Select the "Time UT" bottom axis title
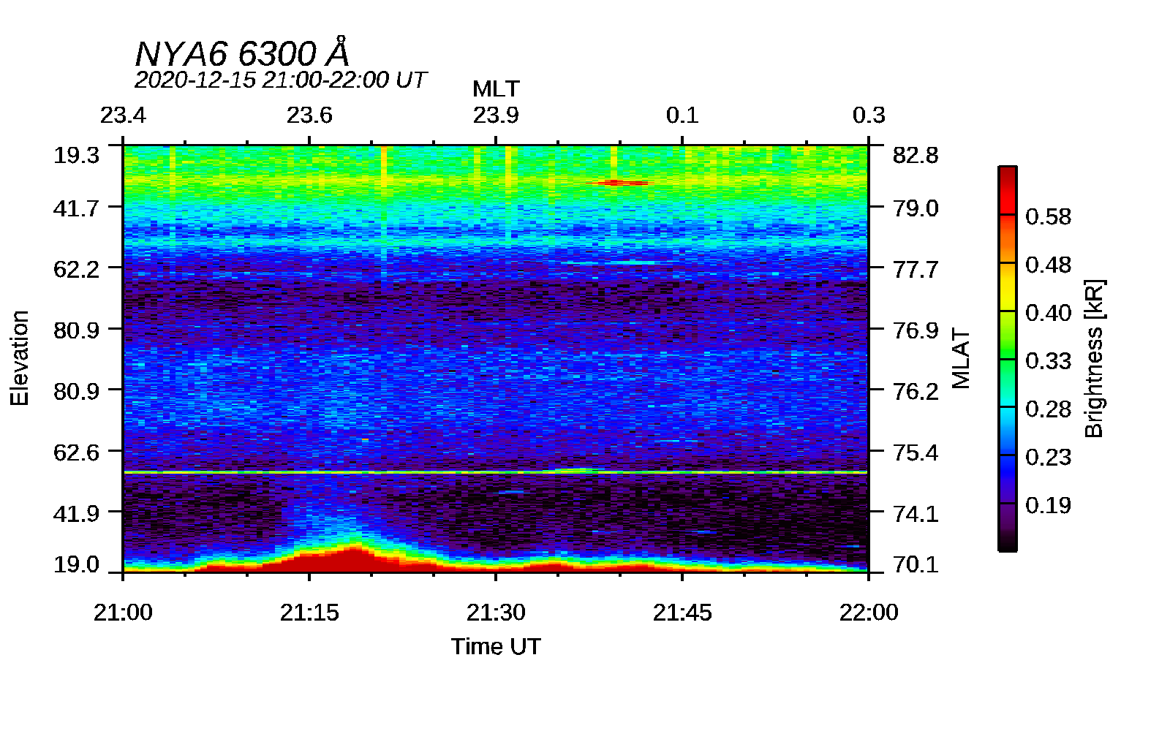 coord(496,647)
